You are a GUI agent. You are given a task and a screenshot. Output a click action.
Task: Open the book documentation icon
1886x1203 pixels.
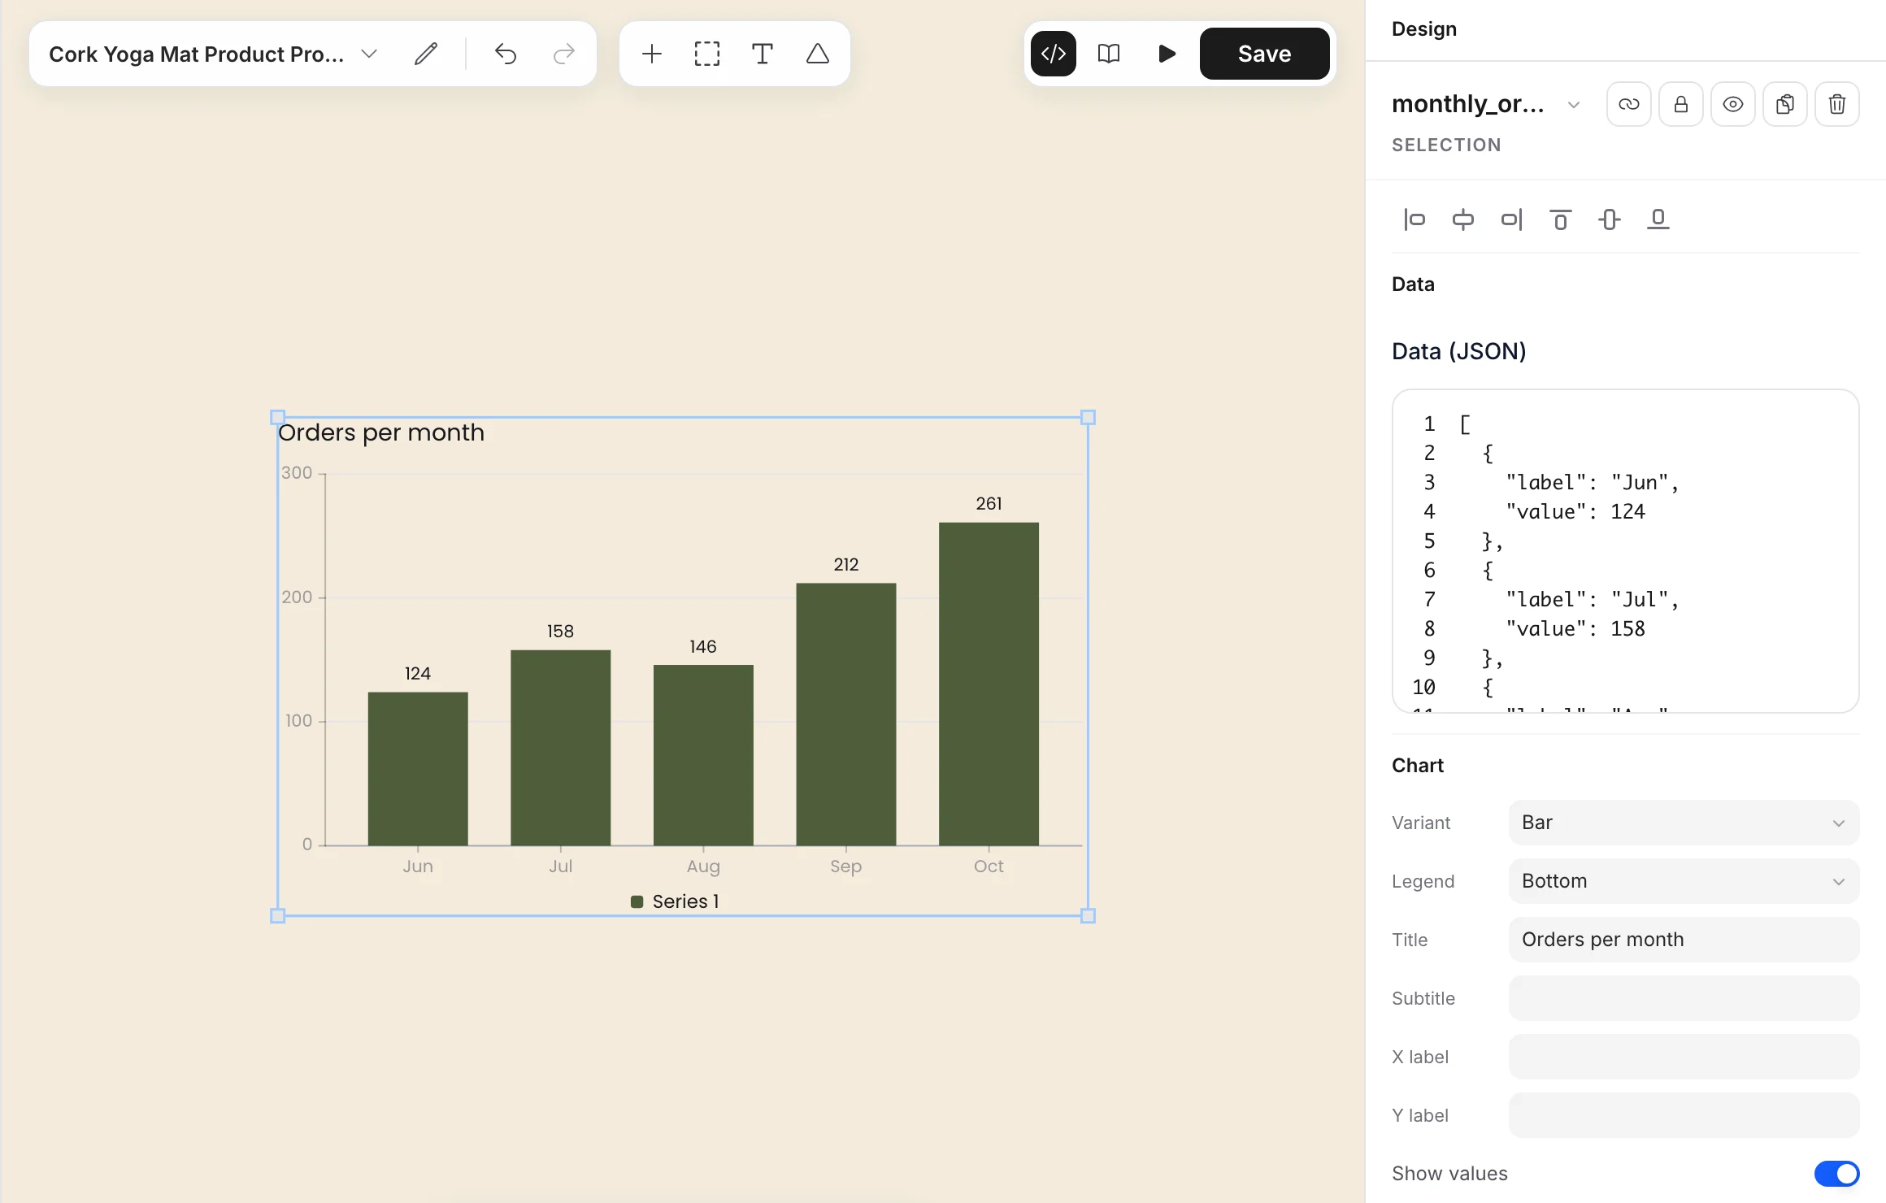(1109, 54)
